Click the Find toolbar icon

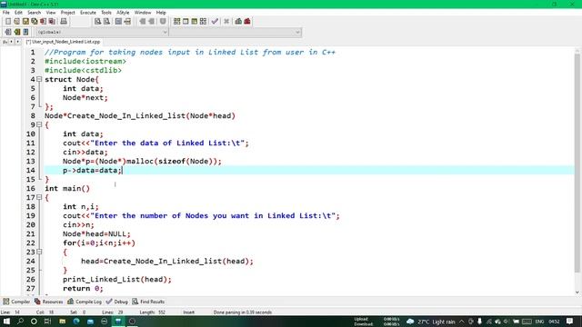(x=97, y=22)
